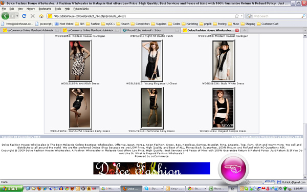Open Gmail notifier in status bar
Screen dimensions: 307x192
pos(291,182)
